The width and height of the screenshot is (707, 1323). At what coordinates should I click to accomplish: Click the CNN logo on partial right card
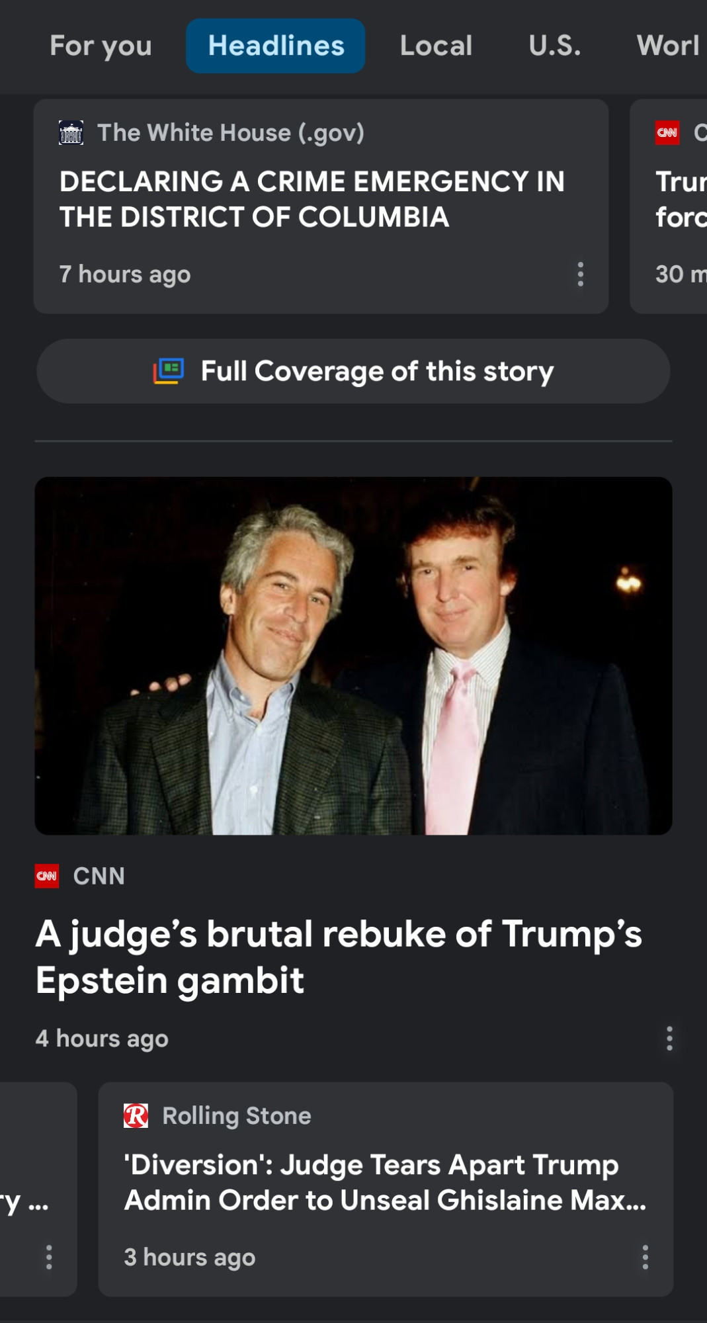pyautogui.click(x=667, y=133)
